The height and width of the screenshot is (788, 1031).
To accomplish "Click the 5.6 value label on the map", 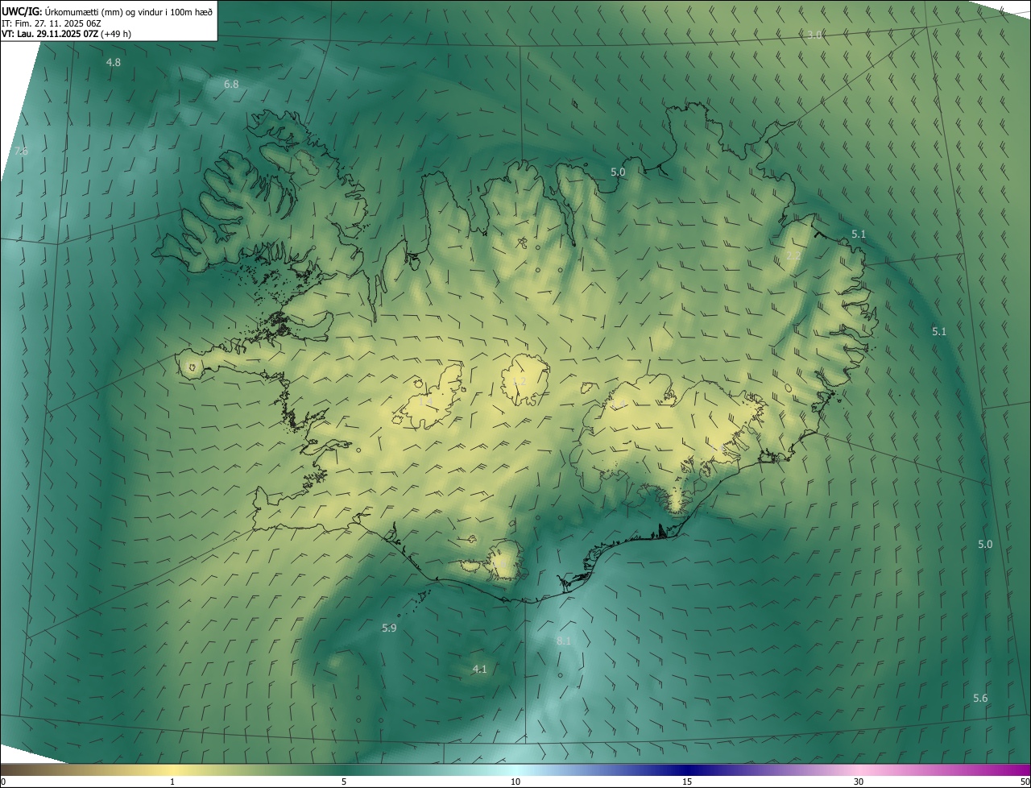I will tap(980, 698).
